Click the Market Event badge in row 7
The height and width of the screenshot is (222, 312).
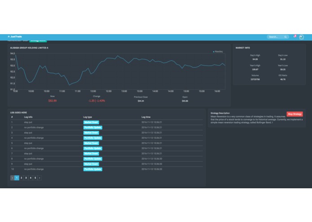91,154
